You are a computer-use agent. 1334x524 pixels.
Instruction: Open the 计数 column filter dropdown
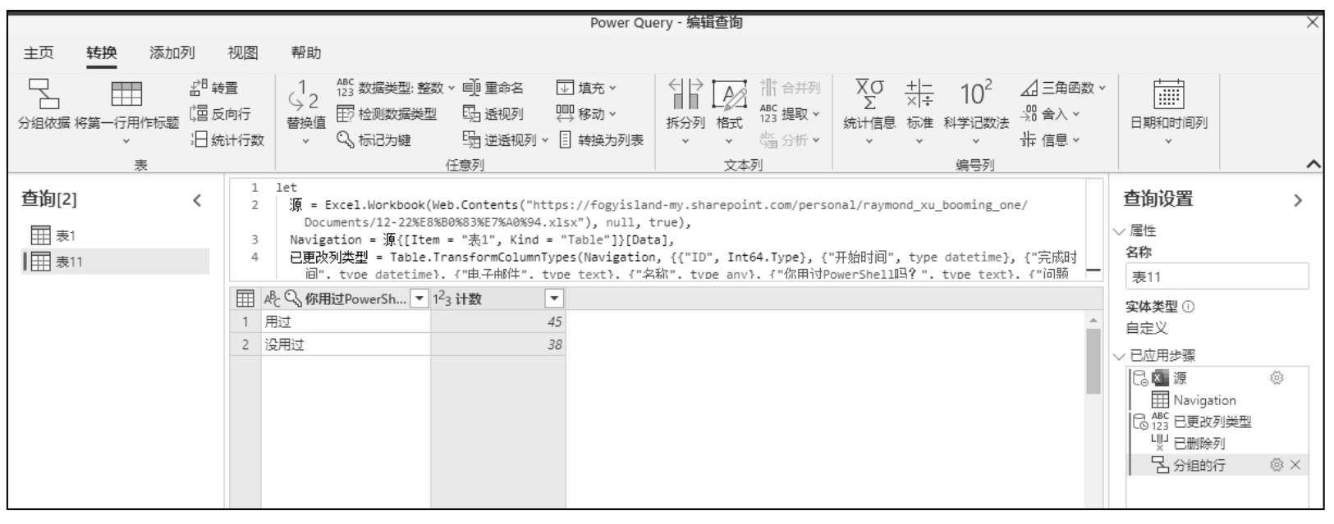point(555,299)
